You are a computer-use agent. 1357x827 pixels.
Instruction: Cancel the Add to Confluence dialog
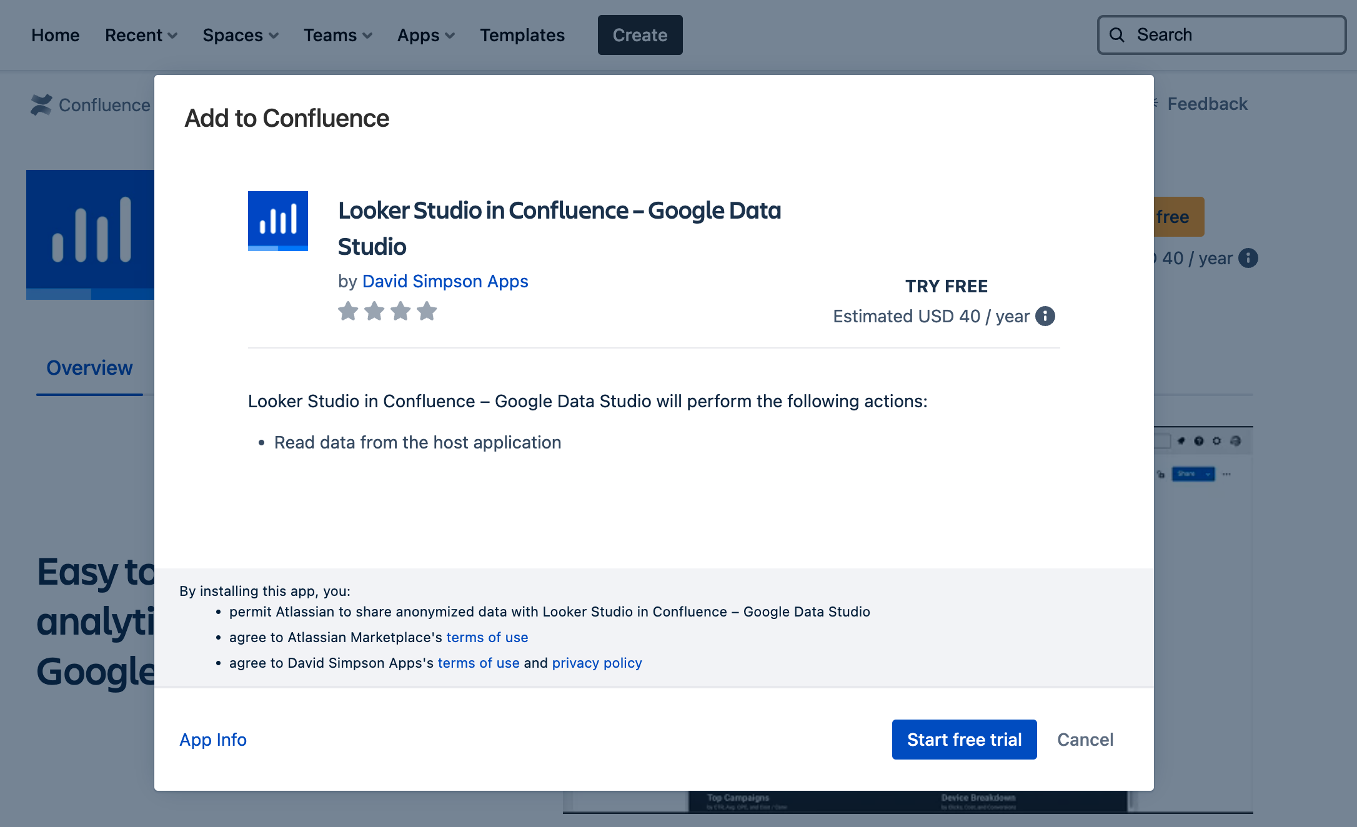tap(1085, 740)
